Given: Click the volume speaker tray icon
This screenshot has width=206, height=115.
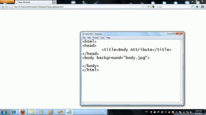Looking at the screenshot, I should click(191, 112).
